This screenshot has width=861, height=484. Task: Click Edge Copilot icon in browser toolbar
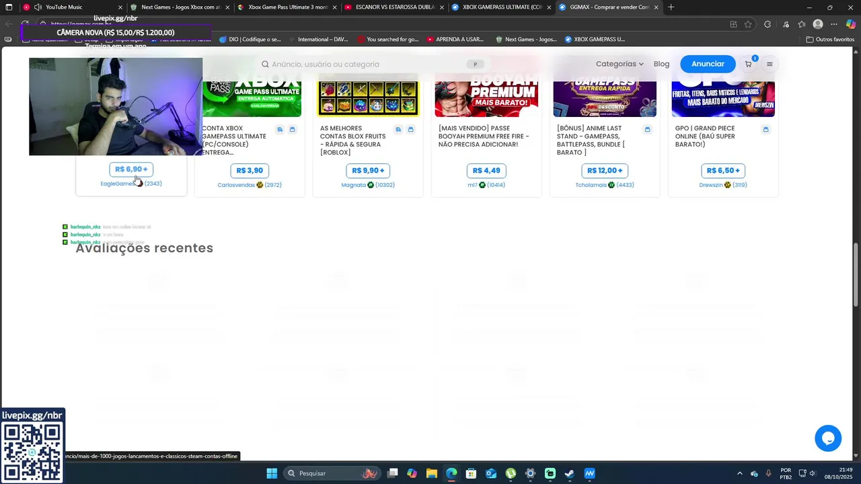(x=851, y=24)
